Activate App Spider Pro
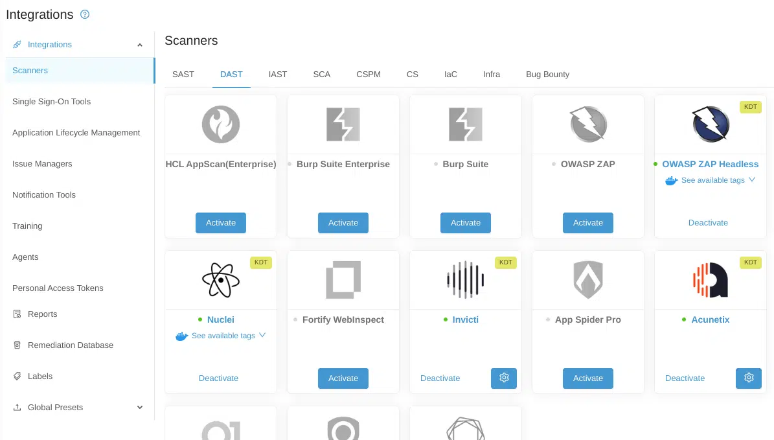This screenshot has width=774, height=440. pyautogui.click(x=588, y=378)
